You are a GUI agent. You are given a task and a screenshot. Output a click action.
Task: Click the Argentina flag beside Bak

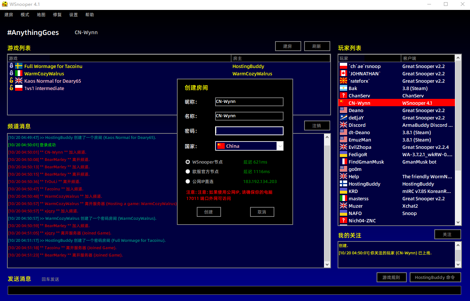coord(343,88)
